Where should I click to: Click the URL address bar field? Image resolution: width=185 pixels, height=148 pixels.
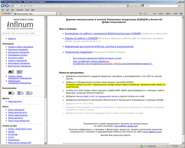pyautogui.click(x=71, y=6)
